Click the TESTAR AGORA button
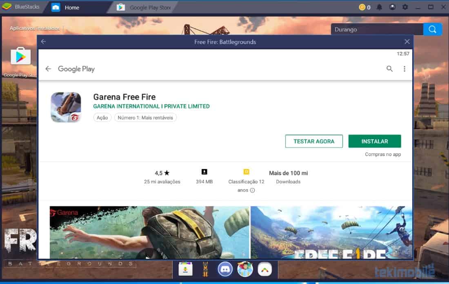449x284 pixels. (x=314, y=141)
